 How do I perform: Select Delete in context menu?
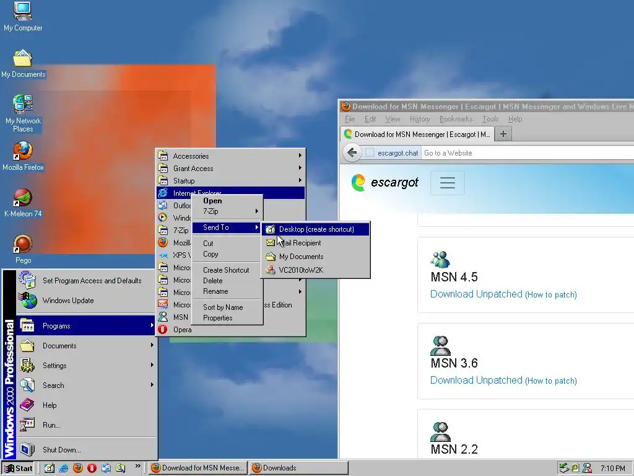(227, 281)
